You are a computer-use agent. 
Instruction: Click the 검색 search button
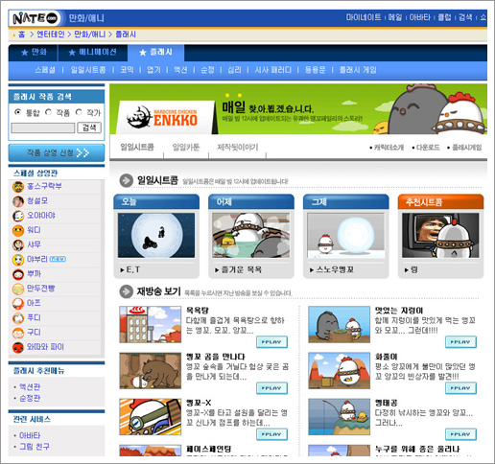pos(89,128)
